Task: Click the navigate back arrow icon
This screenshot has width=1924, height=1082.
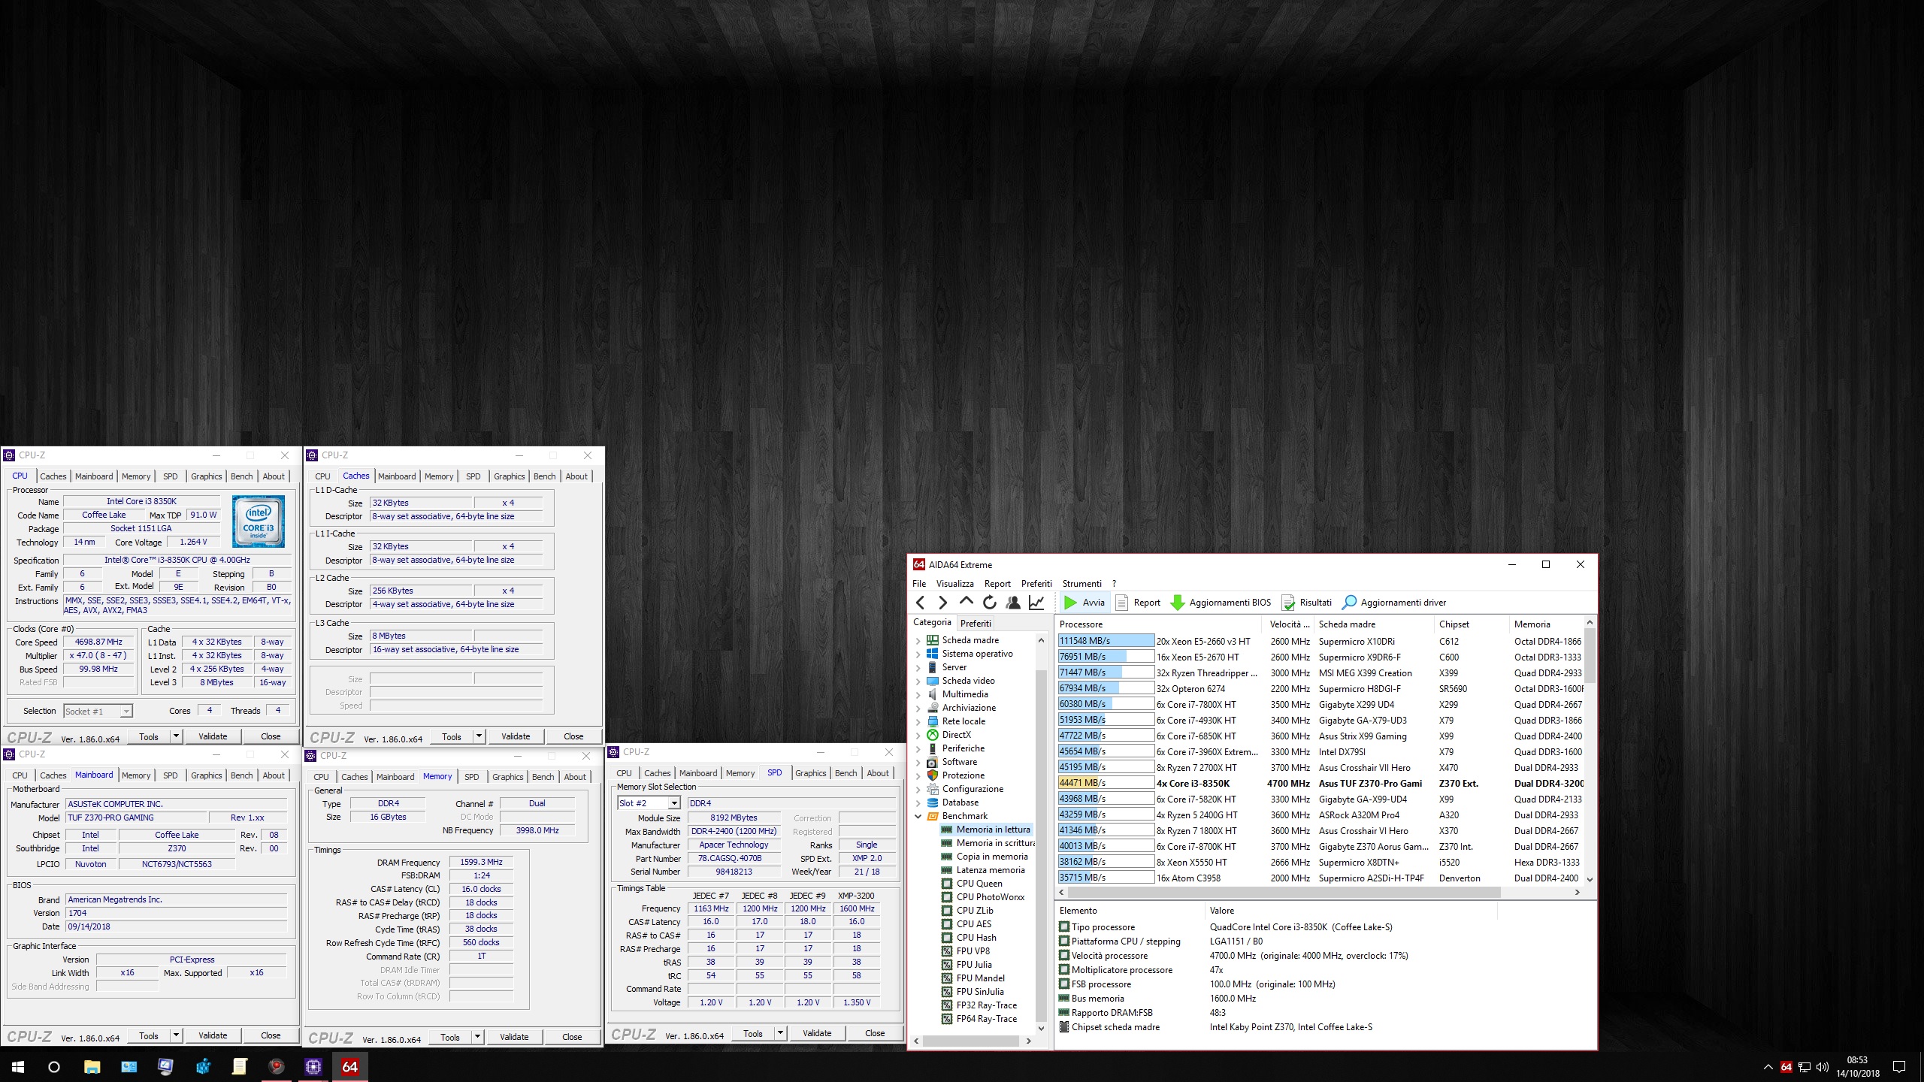Action: click(921, 602)
